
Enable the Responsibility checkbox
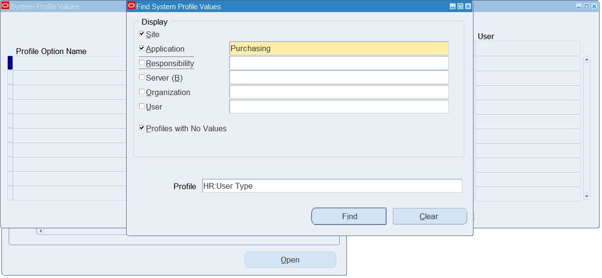coord(142,63)
